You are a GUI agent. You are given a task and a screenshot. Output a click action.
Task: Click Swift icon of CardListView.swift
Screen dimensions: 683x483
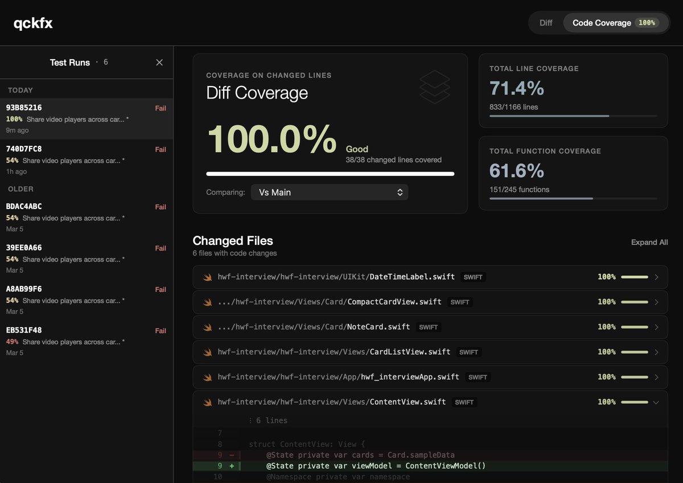pyautogui.click(x=208, y=352)
